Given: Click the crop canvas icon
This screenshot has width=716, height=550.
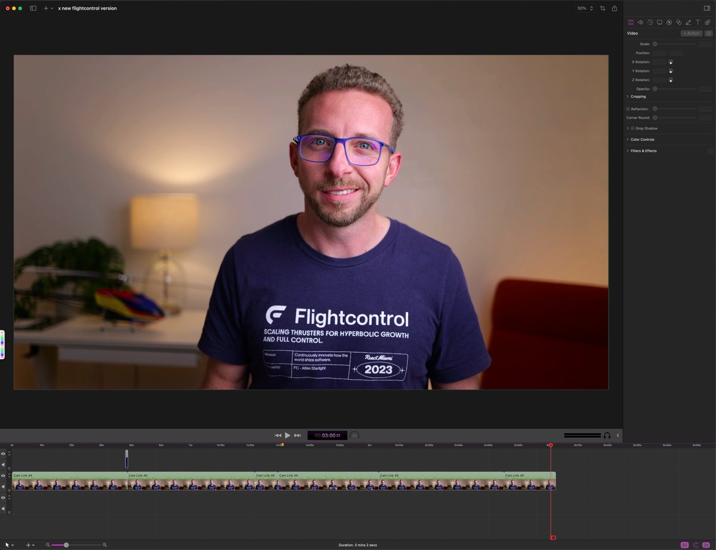Looking at the screenshot, I should (x=603, y=8).
